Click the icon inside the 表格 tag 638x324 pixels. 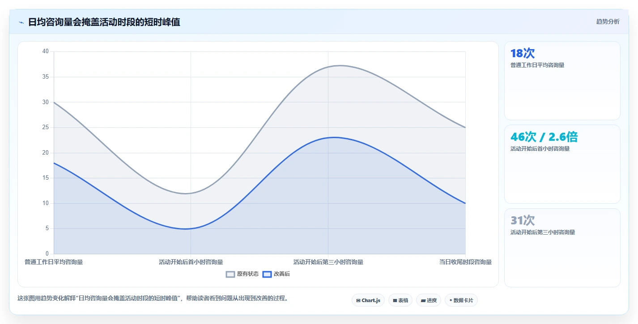pyautogui.click(x=395, y=300)
